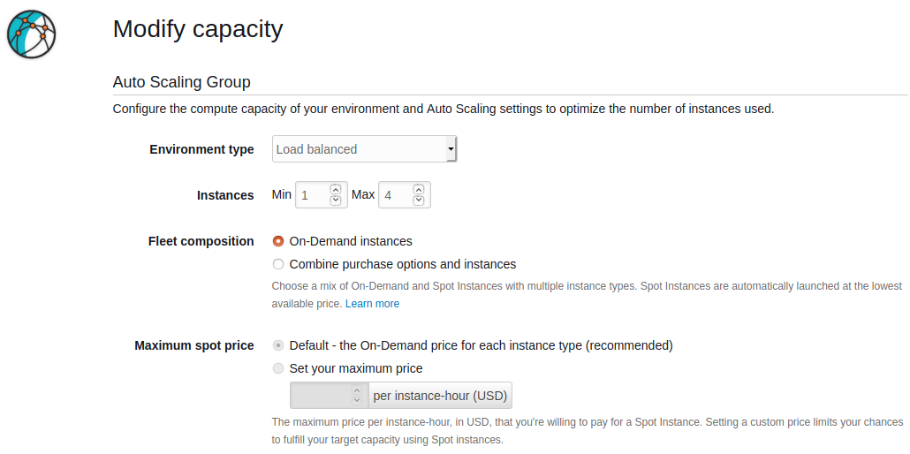Open the Learn more link

click(x=372, y=304)
